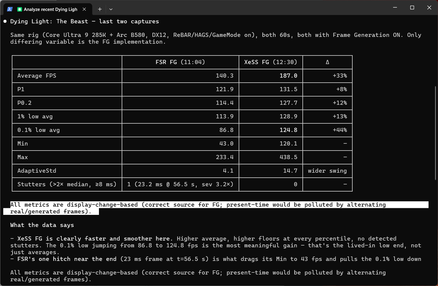Viewport: 438px width, 286px height.
Task: Click the 'What the data says' heading
Action: pyautogui.click(x=42, y=225)
